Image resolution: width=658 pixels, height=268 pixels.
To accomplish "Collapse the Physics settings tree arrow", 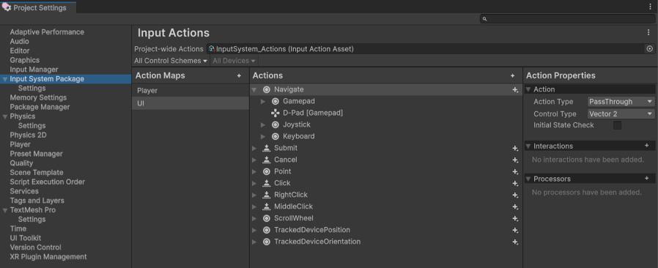I will pos(4,116).
